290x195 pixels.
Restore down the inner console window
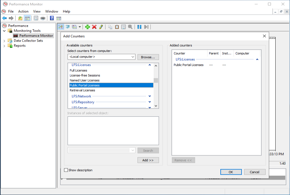pos(281,11)
